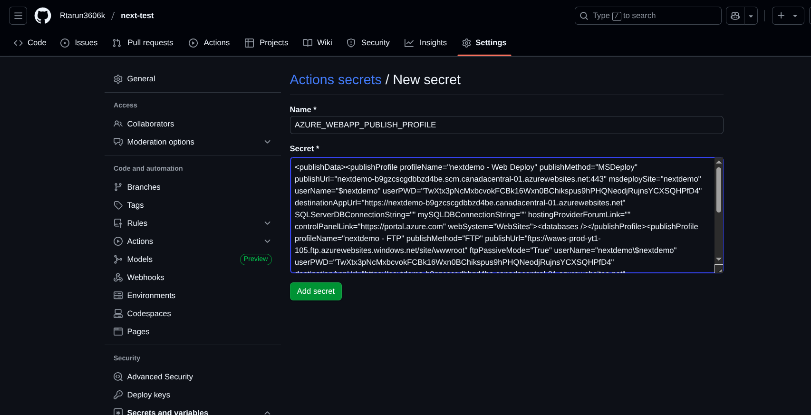This screenshot has width=811, height=415.
Task: Click the Pages browser icon
Action: pos(118,332)
